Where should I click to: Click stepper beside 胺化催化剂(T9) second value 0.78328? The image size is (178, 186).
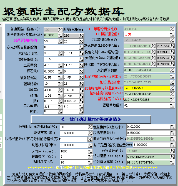[x=172, y=64]
